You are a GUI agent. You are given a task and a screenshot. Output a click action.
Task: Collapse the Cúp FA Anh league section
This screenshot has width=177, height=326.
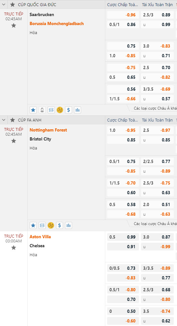(x=4, y=120)
